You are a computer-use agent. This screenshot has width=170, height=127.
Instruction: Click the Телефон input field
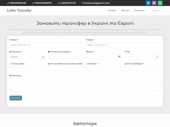[x=104, y=69]
